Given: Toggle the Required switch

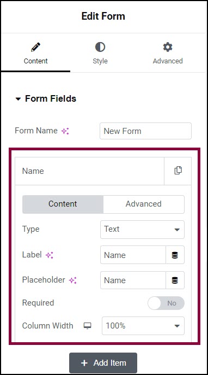Looking at the screenshot, I should tap(166, 303).
